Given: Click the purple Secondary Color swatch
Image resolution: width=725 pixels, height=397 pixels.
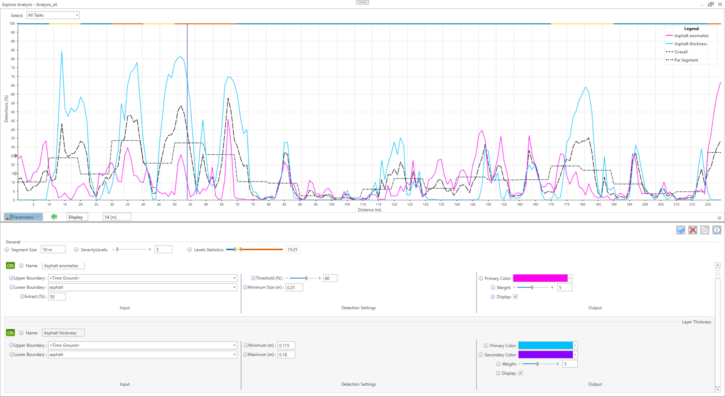Looking at the screenshot, I should [x=545, y=355].
